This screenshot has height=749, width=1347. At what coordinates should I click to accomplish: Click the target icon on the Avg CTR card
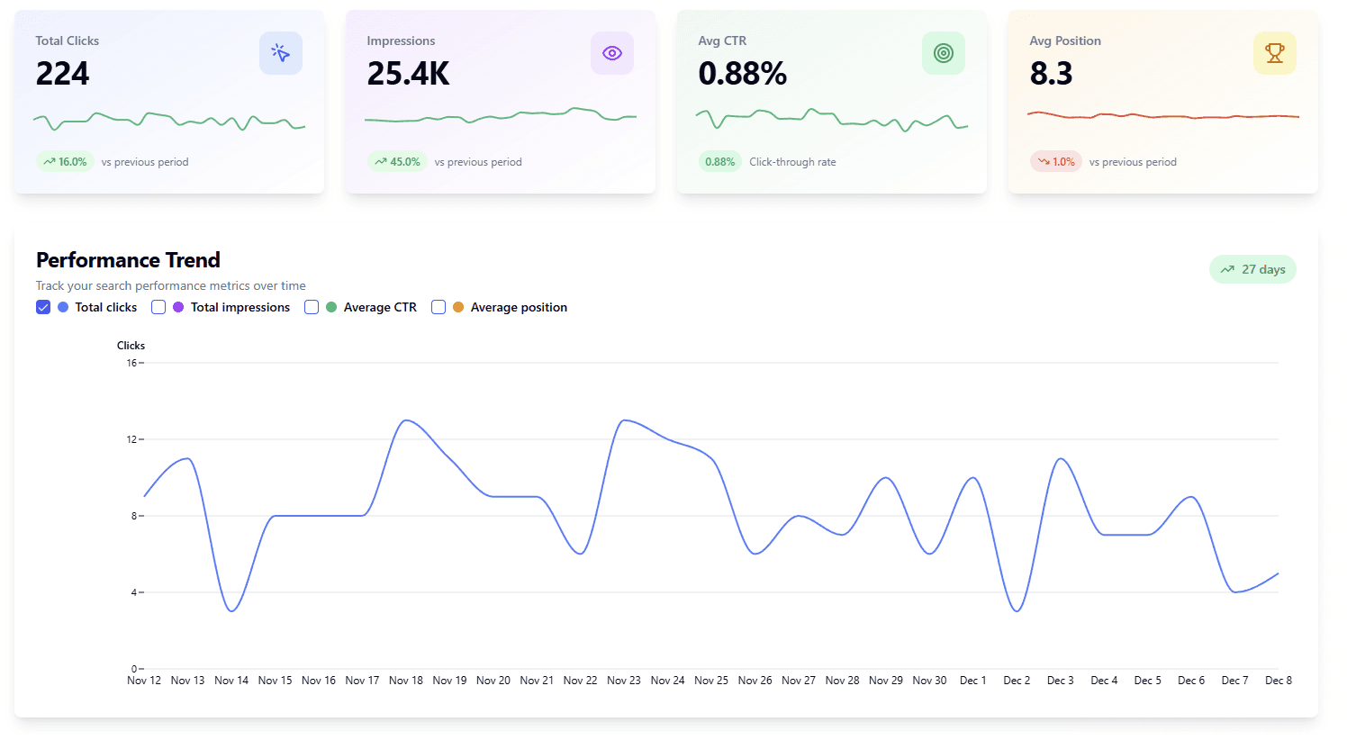(x=943, y=53)
